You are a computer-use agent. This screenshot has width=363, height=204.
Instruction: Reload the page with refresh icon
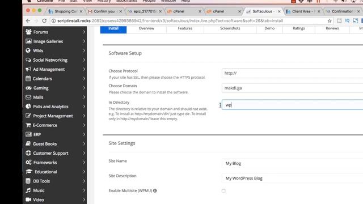click(44, 21)
